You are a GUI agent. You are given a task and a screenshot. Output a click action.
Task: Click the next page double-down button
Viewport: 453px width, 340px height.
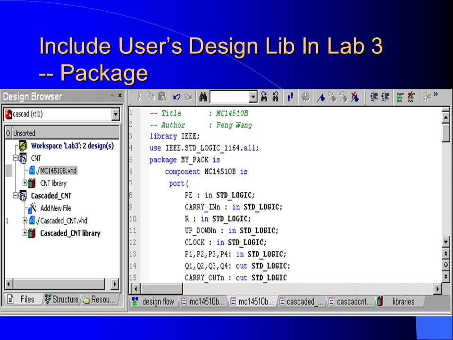445,277
